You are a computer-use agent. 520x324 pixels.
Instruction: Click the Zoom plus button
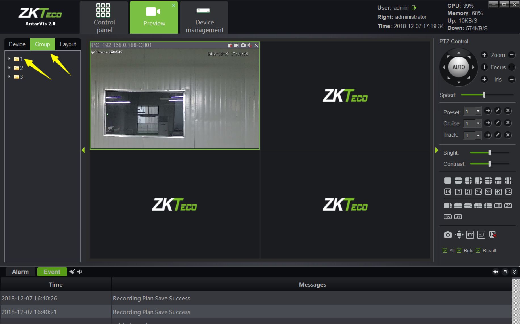click(484, 55)
